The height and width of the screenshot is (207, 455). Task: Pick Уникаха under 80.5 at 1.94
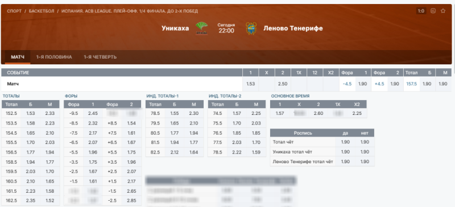click(x=194, y=133)
